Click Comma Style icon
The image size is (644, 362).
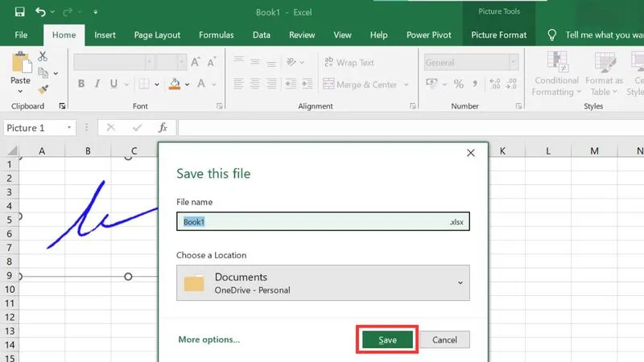click(x=475, y=84)
